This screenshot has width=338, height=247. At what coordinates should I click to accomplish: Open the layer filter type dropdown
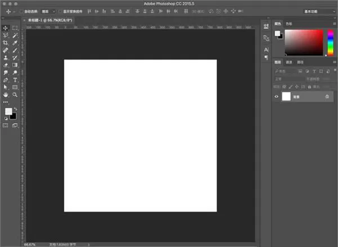pyautogui.click(x=284, y=71)
